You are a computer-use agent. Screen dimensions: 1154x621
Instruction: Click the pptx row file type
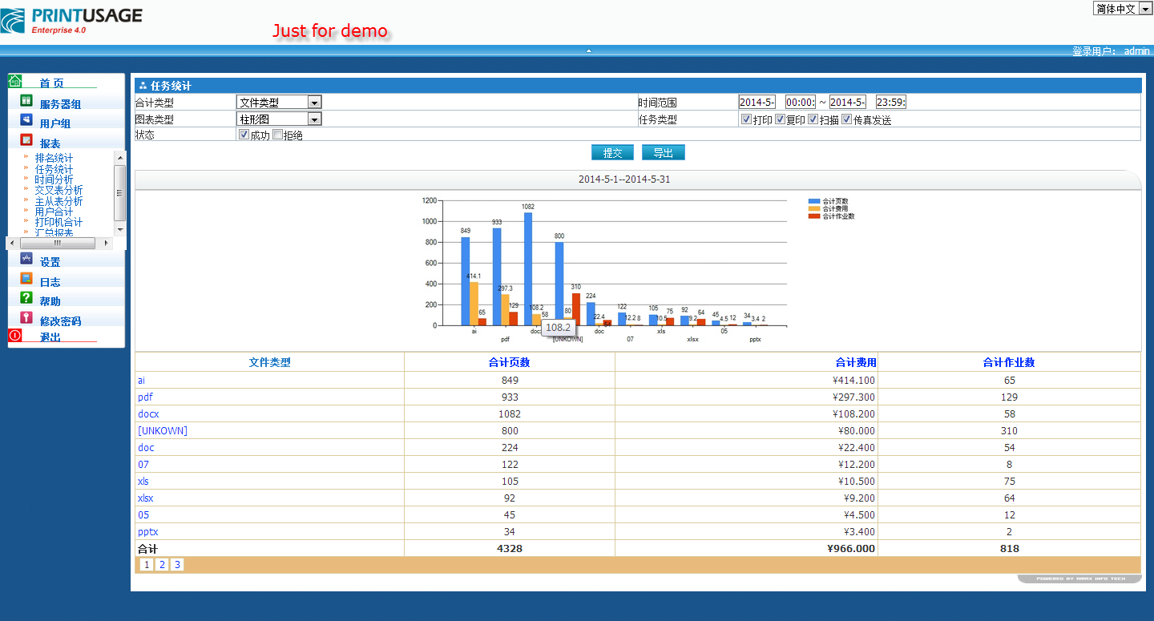(x=147, y=531)
